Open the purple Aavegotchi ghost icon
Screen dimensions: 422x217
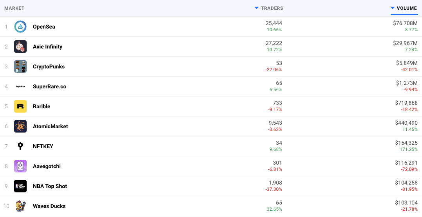tap(20, 166)
